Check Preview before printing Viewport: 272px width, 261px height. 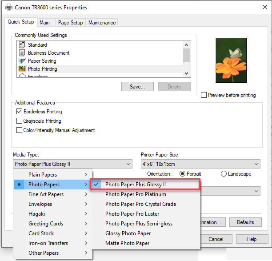pyautogui.click(x=204, y=95)
